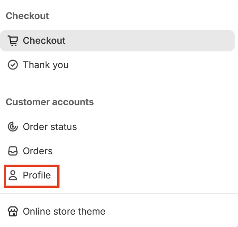Image resolution: width=238 pixels, height=227 pixels.
Task: Click the checkmark circle icon for Thank you
Action: click(13, 65)
